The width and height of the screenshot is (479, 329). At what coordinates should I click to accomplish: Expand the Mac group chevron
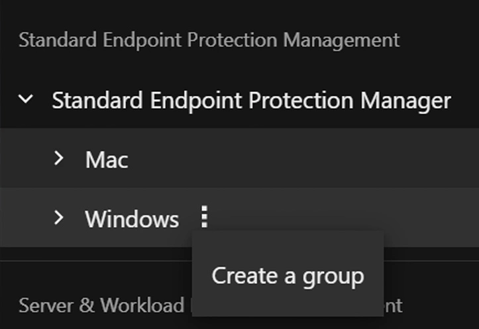click(58, 158)
